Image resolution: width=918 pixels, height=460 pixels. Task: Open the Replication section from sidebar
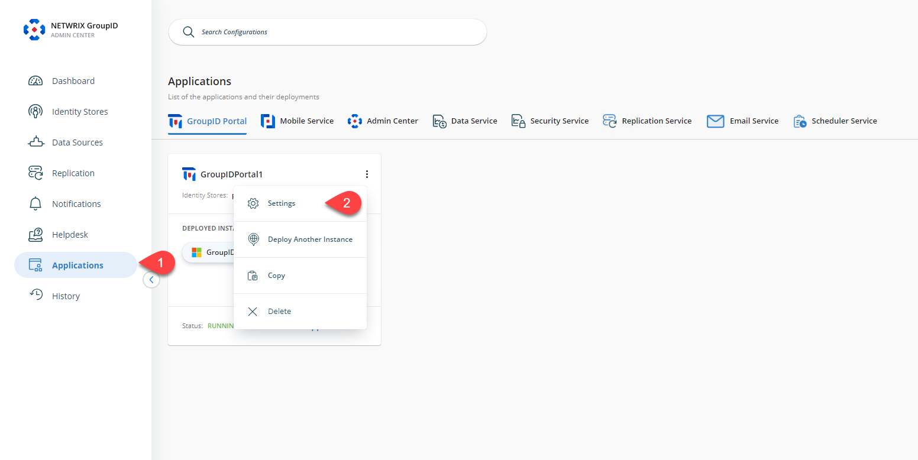click(74, 173)
